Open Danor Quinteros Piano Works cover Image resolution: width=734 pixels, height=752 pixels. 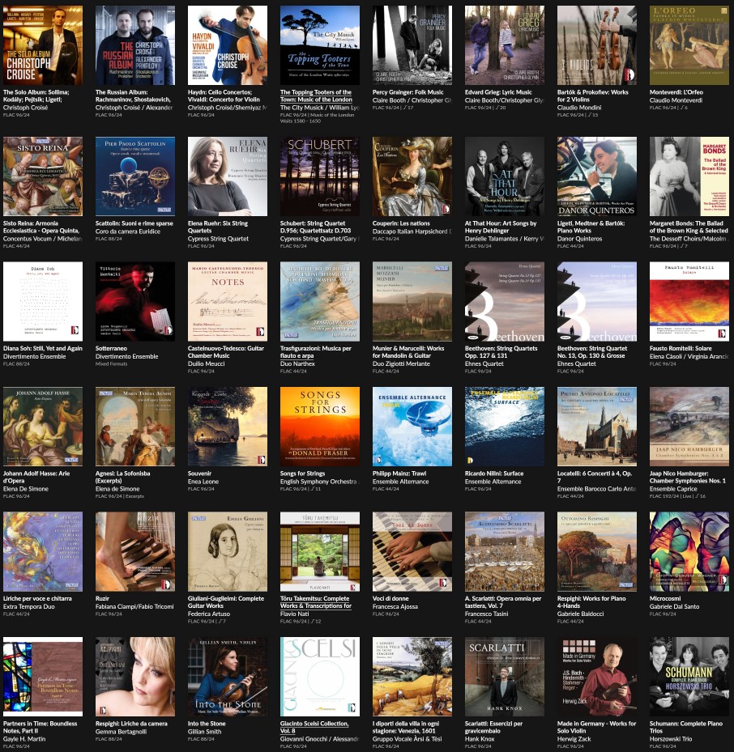[x=597, y=176]
